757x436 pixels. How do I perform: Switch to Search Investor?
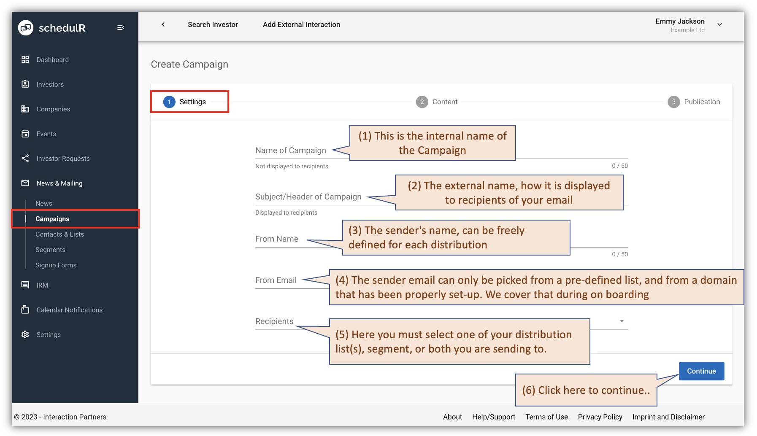pos(213,24)
